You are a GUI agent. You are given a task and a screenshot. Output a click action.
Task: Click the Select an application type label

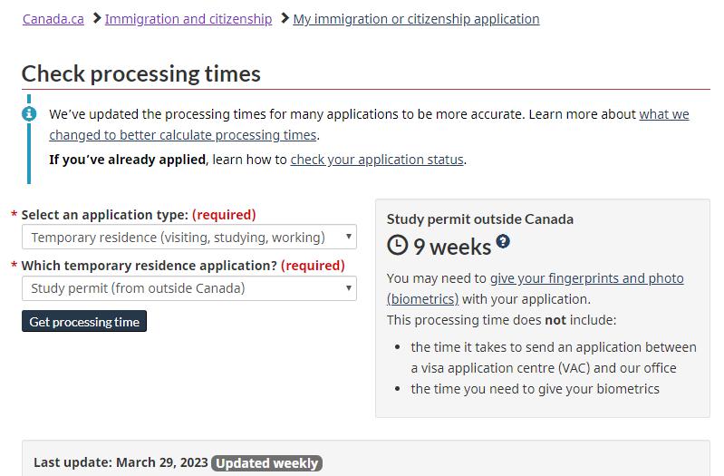click(x=104, y=215)
